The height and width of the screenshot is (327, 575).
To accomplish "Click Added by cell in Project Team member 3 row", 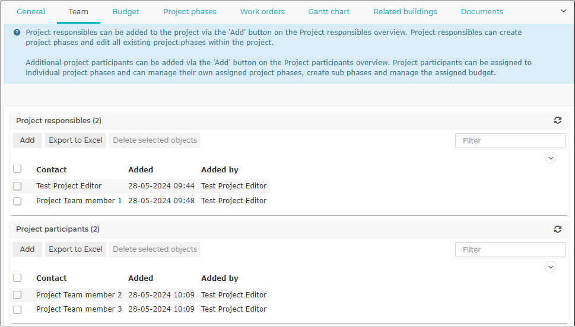I will (x=234, y=309).
